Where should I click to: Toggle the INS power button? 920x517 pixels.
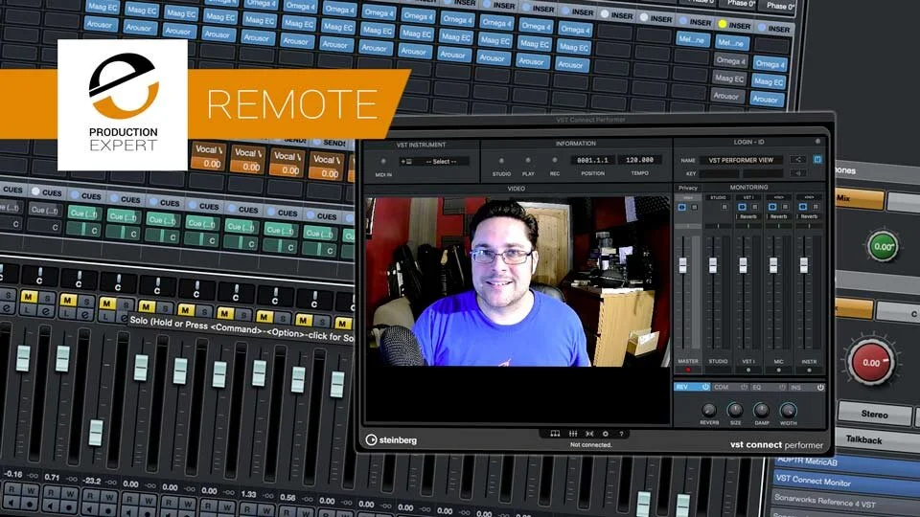(820, 388)
